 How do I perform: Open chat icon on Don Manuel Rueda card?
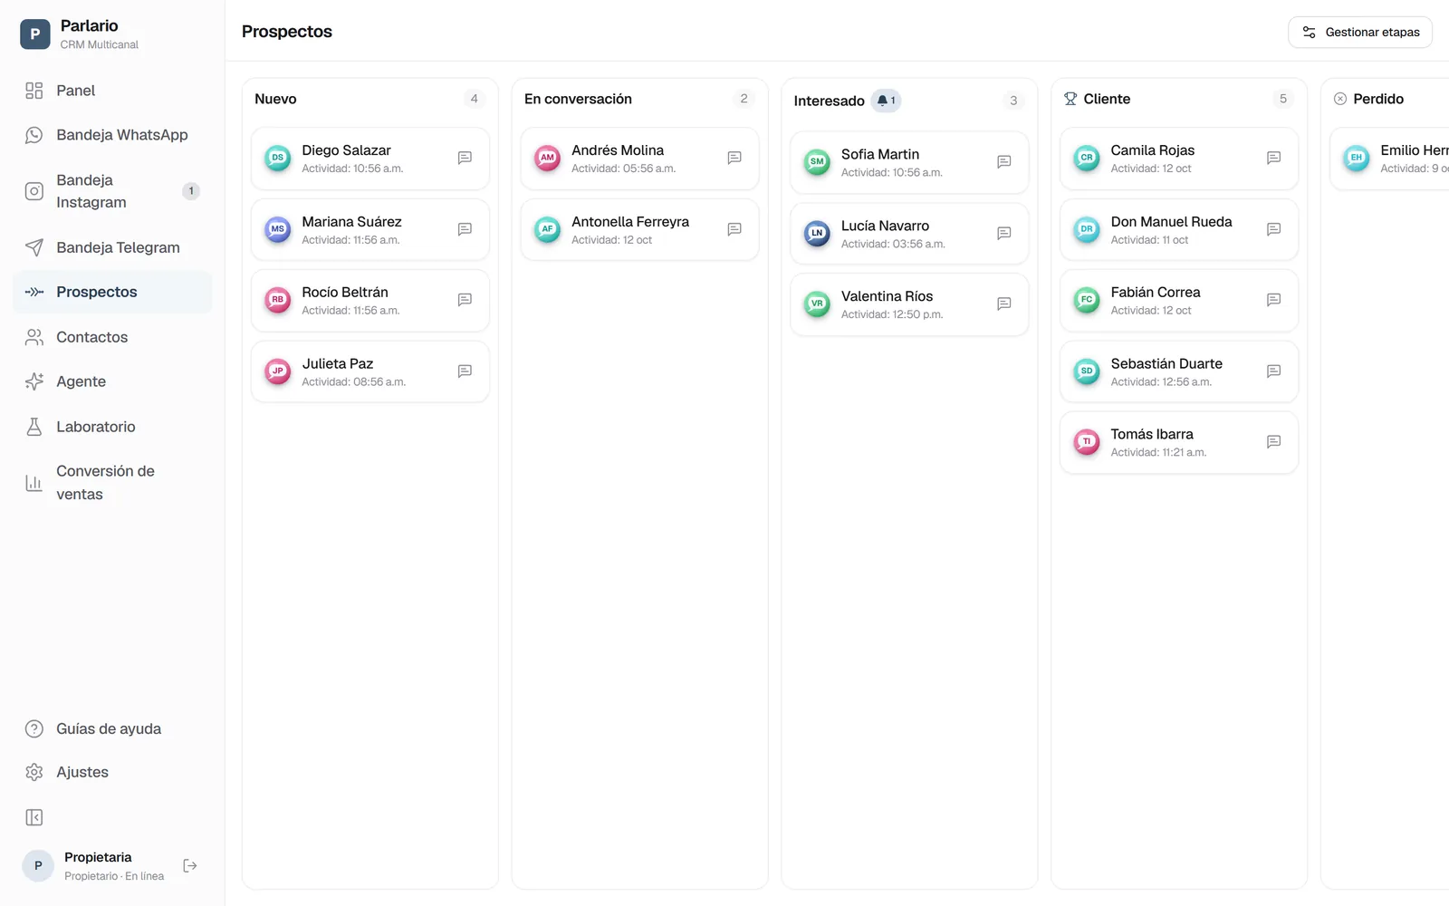click(1273, 229)
